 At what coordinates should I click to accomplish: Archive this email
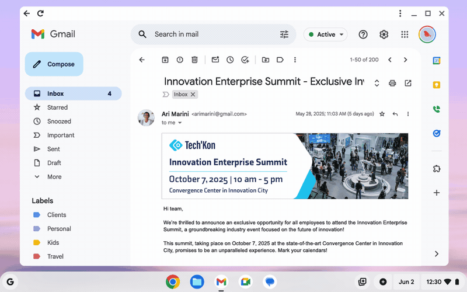[165, 60]
